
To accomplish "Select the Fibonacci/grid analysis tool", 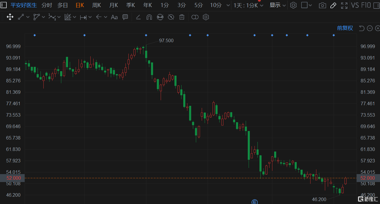I will 68,17.
